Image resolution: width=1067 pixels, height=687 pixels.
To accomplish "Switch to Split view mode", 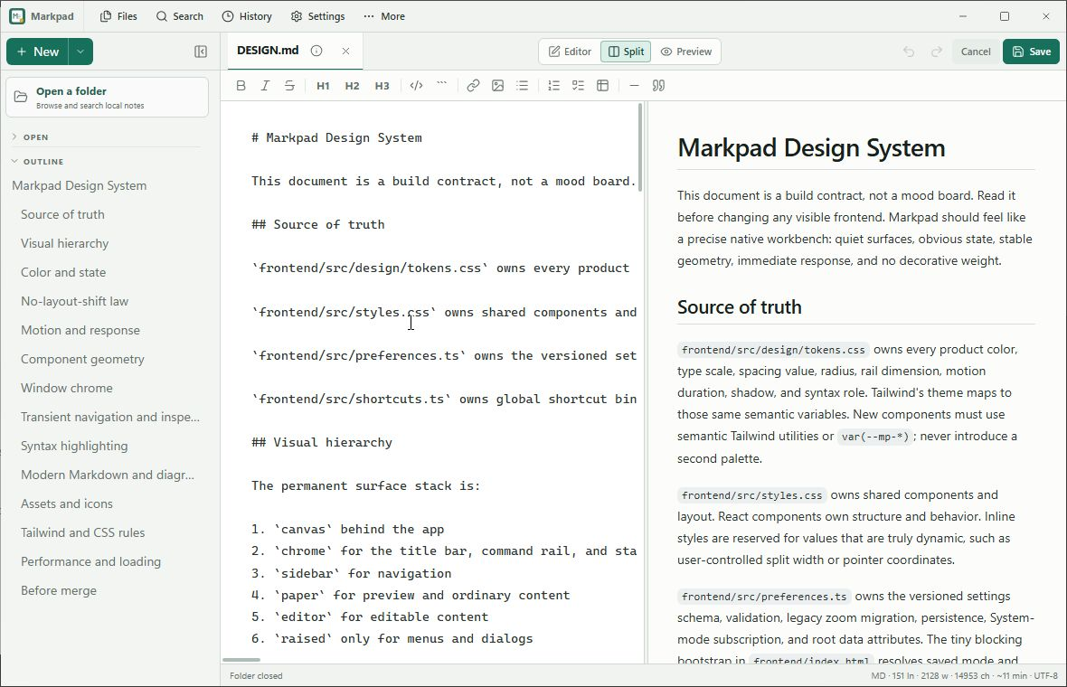I will click(626, 52).
